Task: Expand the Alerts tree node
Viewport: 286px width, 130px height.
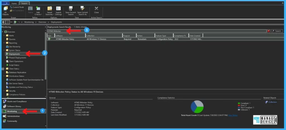Action: coord(4,36)
